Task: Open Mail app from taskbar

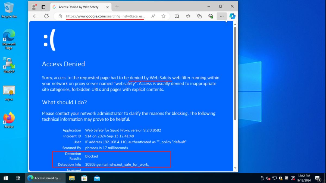Action: (97, 178)
